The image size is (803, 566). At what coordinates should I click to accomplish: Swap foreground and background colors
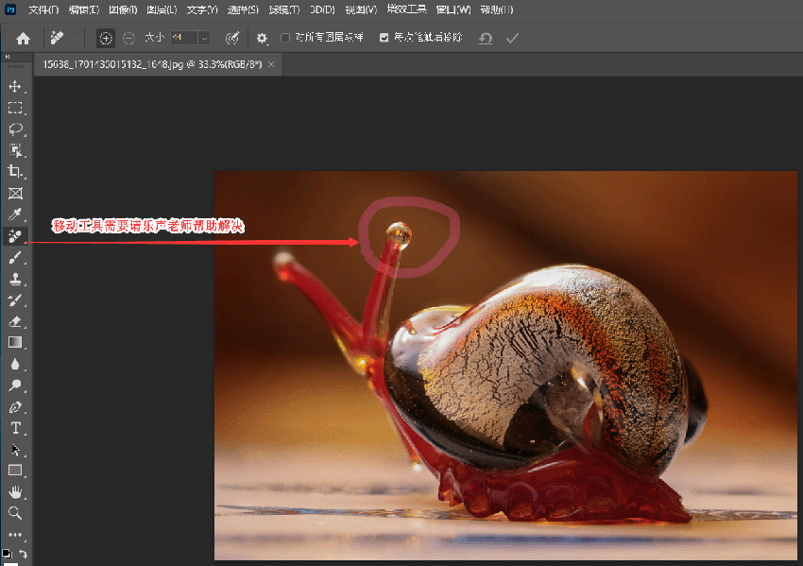coord(23,554)
